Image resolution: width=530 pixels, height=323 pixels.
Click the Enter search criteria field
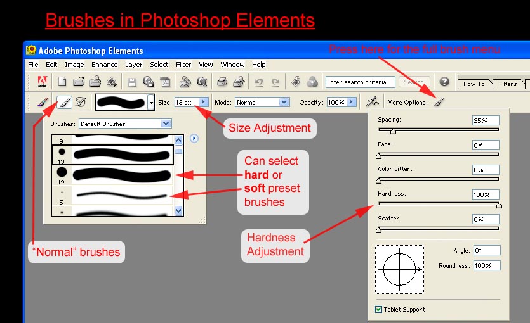click(x=360, y=82)
